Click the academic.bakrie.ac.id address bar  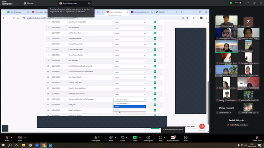[x=101, y=18]
